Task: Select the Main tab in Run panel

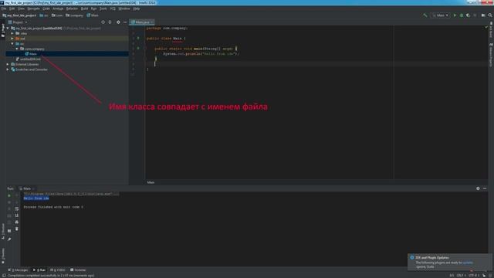Action: [27, 188]
